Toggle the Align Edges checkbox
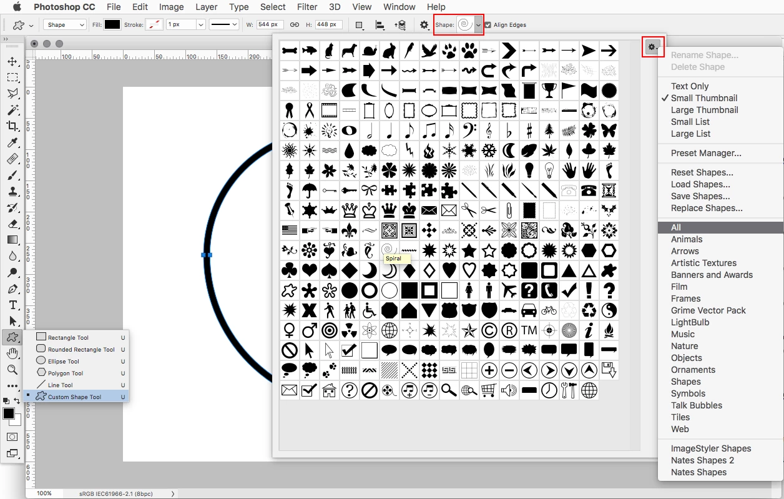 point(488,25)
